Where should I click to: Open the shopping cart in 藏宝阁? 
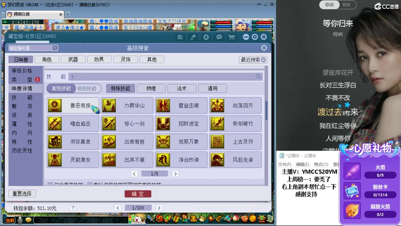[x=232, y=37]
